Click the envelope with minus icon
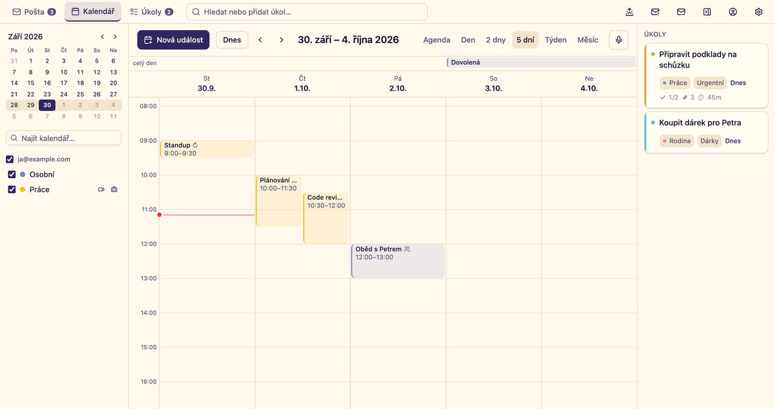775x409 pixels. (681, 11)
